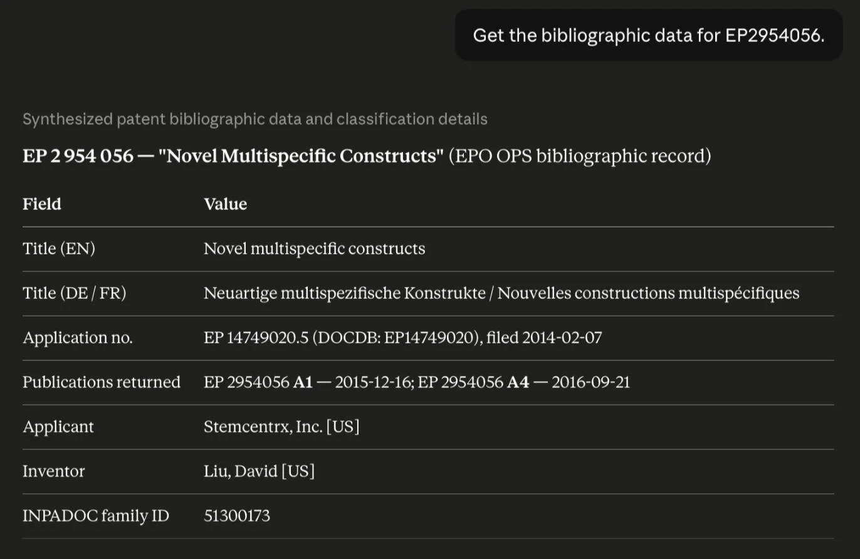Select the Publications returned row label

click(x=102, y=382)
